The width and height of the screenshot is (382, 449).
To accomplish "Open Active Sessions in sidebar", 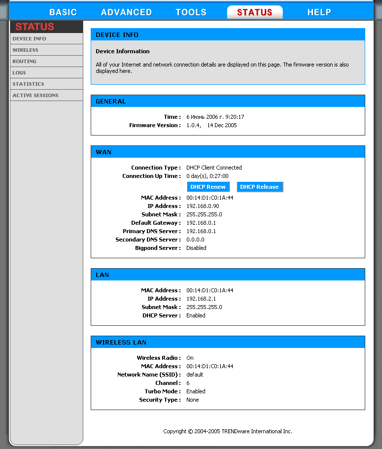I will (46, 95).
